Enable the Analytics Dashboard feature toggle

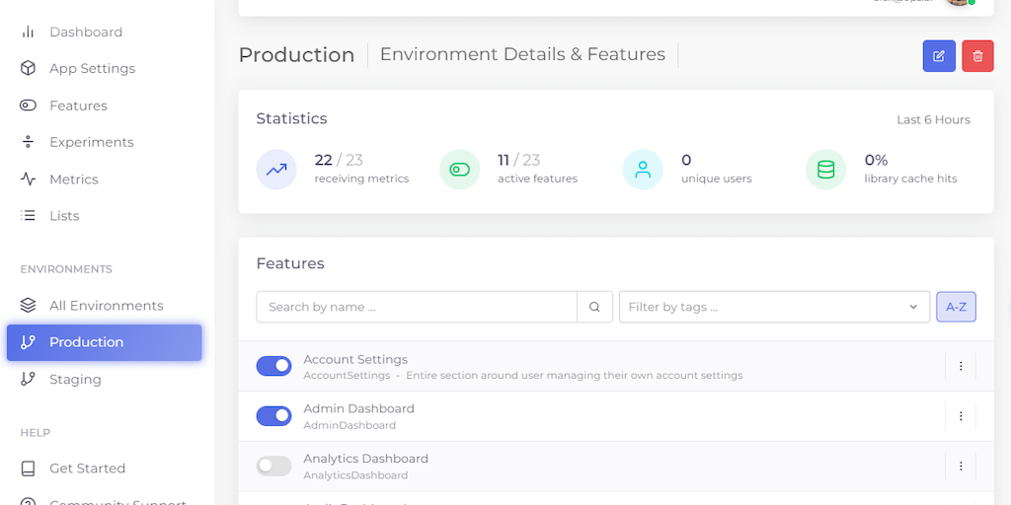tap(273, 466)
